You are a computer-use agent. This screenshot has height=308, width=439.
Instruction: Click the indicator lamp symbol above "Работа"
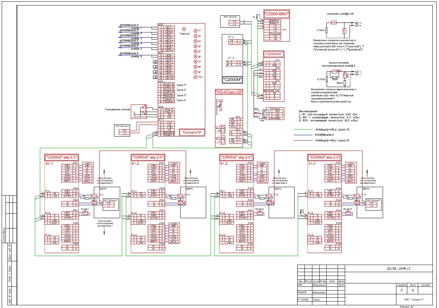pos(184,29)
